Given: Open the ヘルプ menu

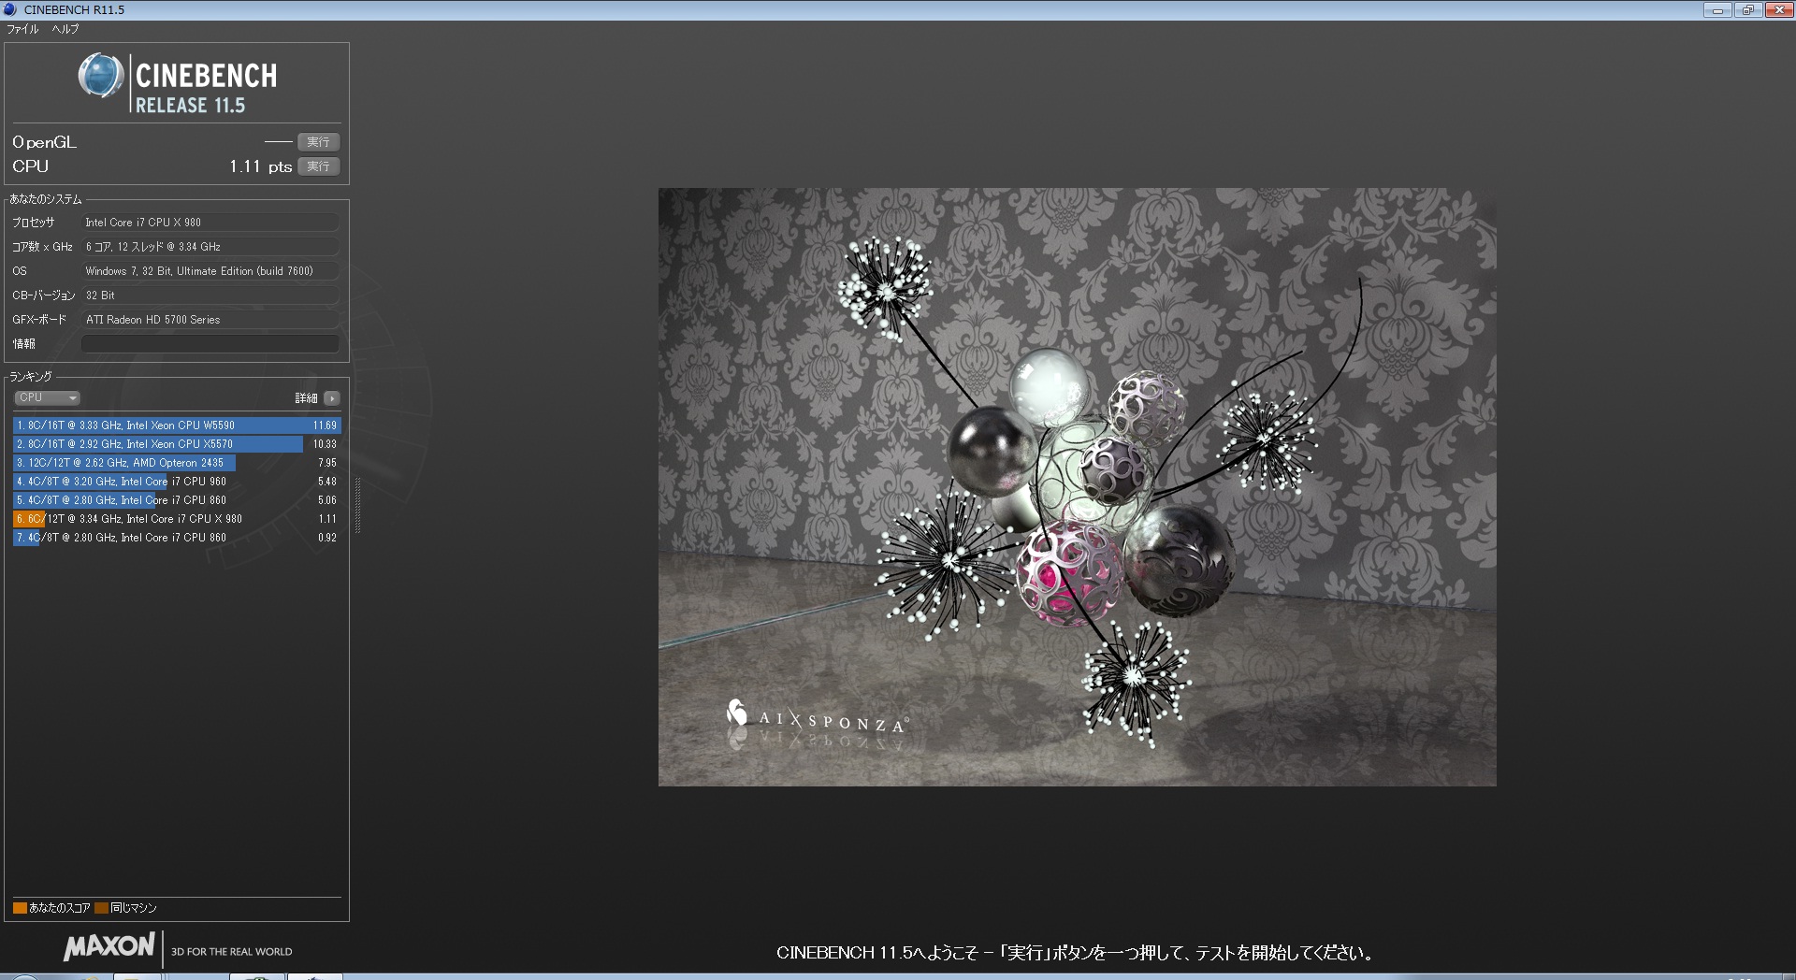Looking at the screenshot, I should pos(65,29).
